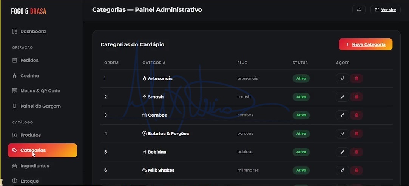Delete the Milk Shakes category

click(356, 171)
